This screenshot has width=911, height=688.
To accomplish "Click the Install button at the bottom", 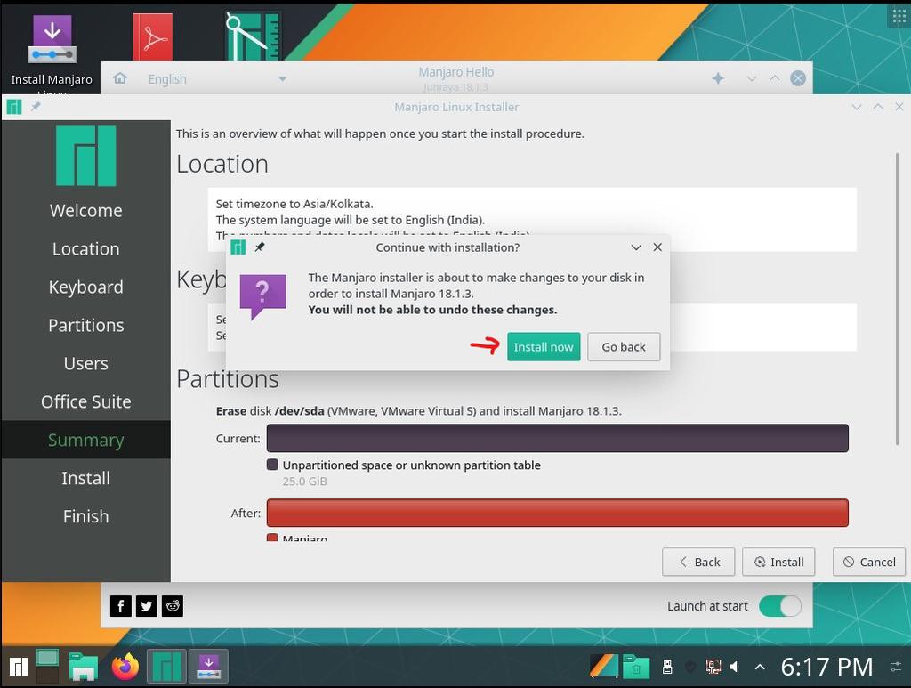I will click(x=778, y=562).
